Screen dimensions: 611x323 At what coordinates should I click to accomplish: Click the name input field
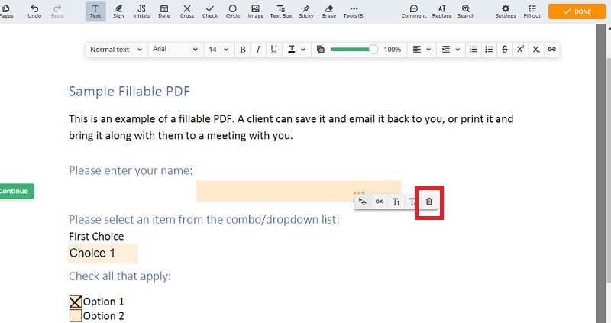(298, 191)
